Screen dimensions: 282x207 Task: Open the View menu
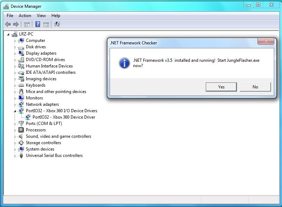(41, 16)
